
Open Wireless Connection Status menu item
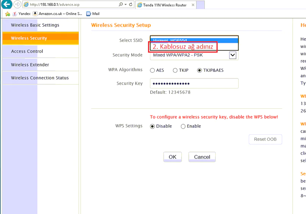tap(41, 78)
